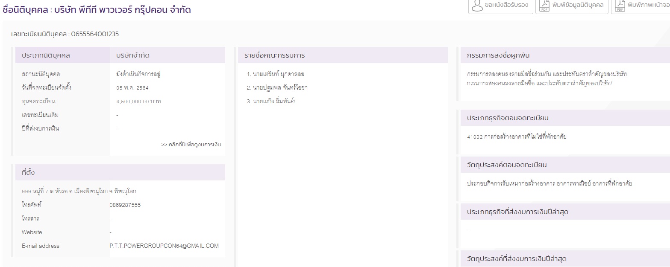Click the ที่ตั้ง address section header
Viewport: 670px width, 267px height.
[x=28, y=173]
